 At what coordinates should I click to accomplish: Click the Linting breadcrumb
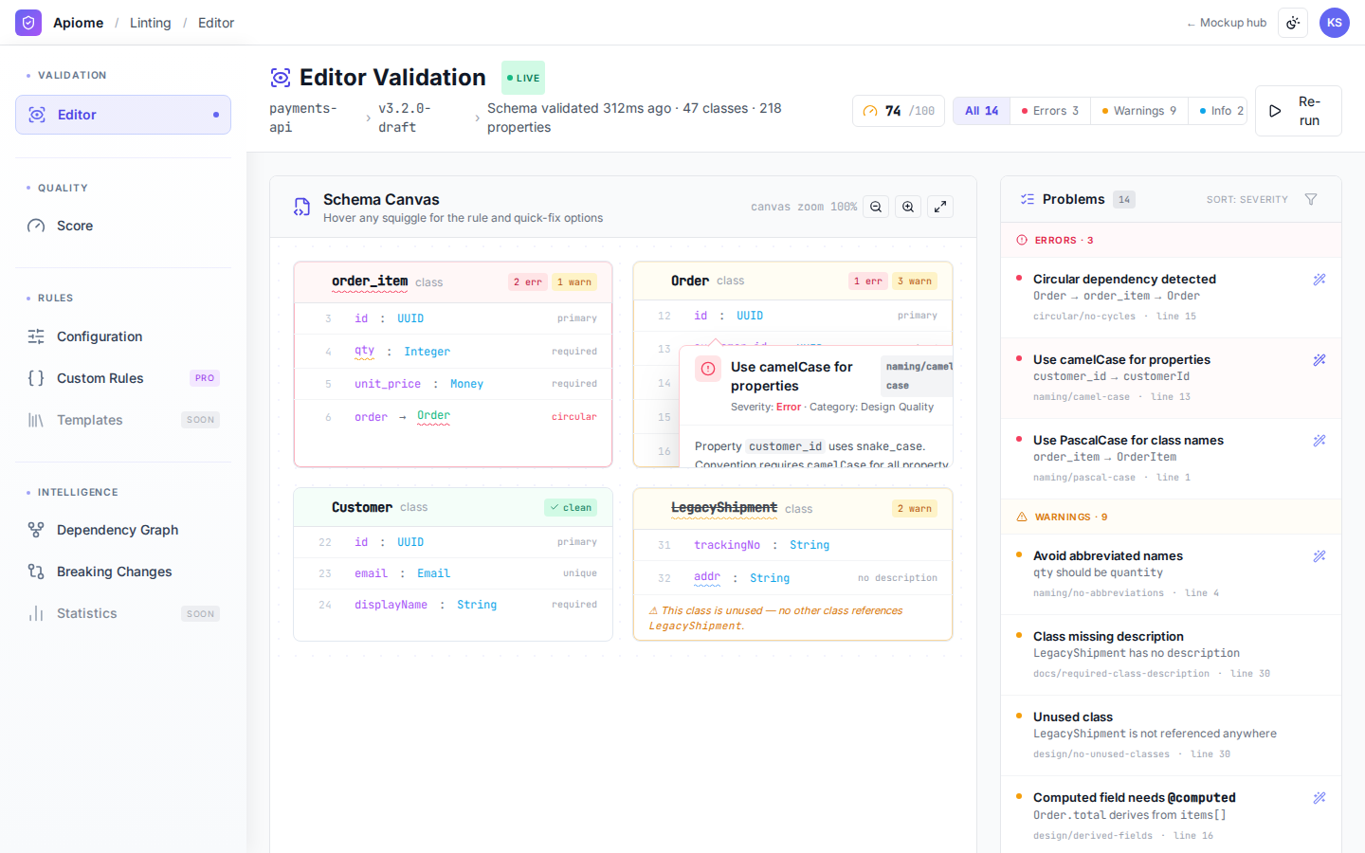click(x=151, y=23)
